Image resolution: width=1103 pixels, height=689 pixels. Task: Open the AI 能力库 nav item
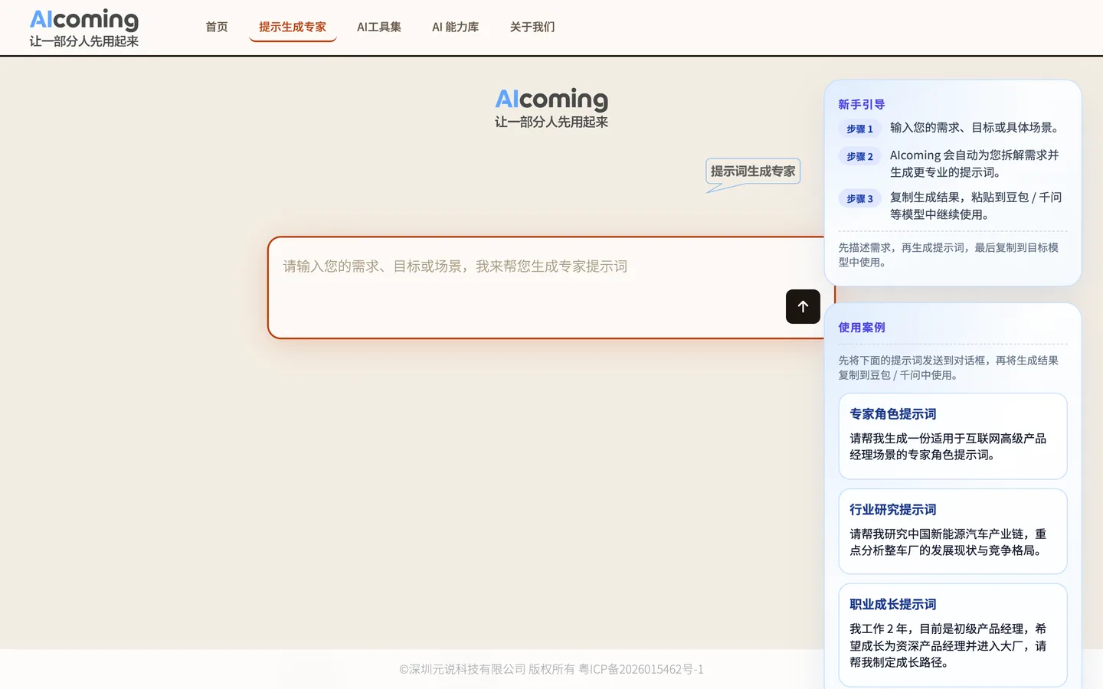point(455,27)
